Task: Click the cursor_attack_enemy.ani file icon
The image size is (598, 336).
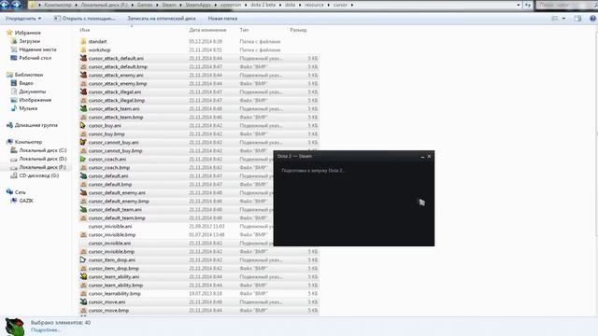Action: 83,75
